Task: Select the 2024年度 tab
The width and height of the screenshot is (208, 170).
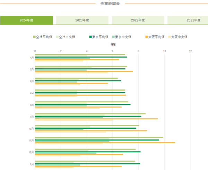Action: [27, 20]
